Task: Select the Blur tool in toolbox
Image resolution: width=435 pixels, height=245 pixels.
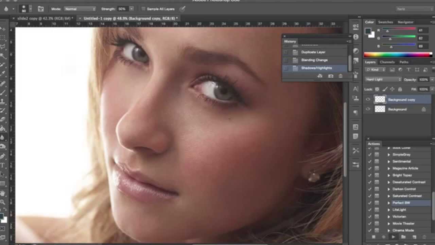Action: 3,138
